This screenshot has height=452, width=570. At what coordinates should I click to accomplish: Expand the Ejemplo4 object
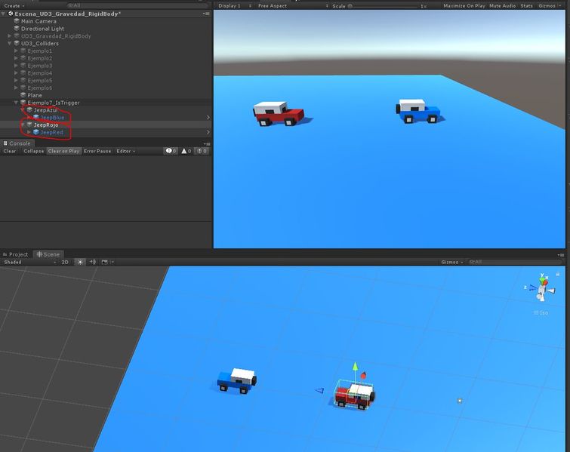coord(16,73)
